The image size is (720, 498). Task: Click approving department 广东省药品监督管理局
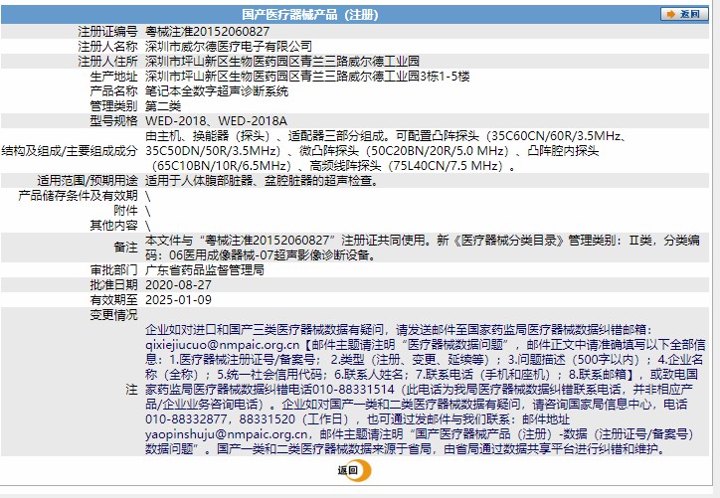coord(205,270)
